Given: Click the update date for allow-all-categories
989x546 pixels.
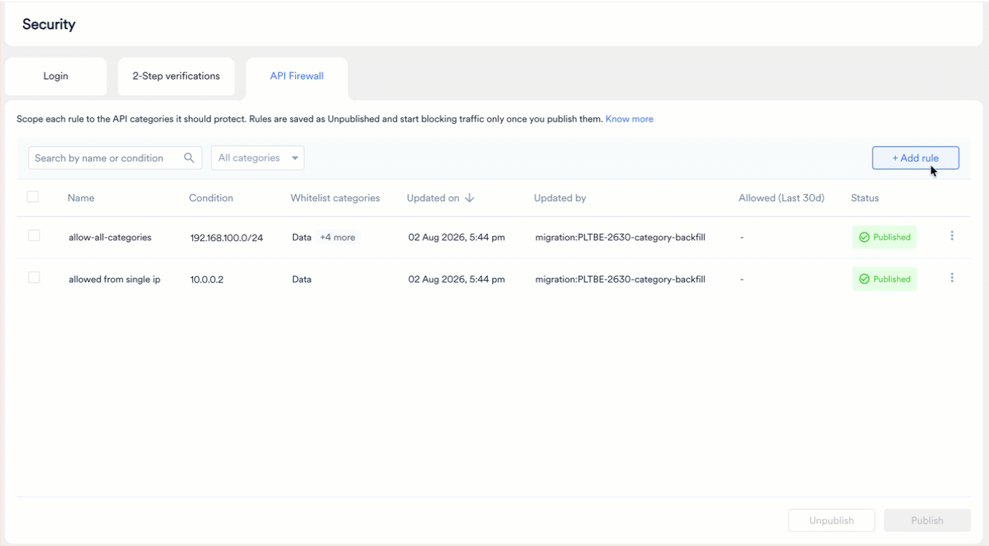Looking at the screenshot, I should click(x=457, y=238).
